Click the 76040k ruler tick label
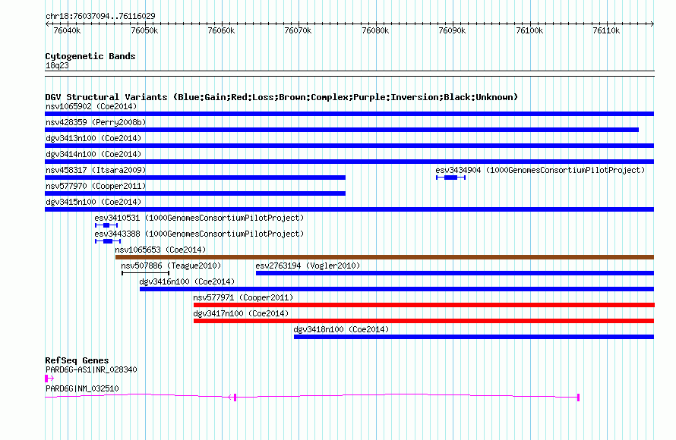This screenshot has width=676, height=440. (68, 30)
